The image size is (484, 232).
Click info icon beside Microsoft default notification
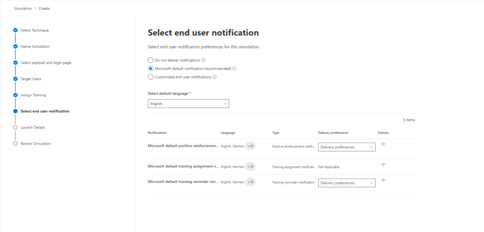tap(234, 68)
